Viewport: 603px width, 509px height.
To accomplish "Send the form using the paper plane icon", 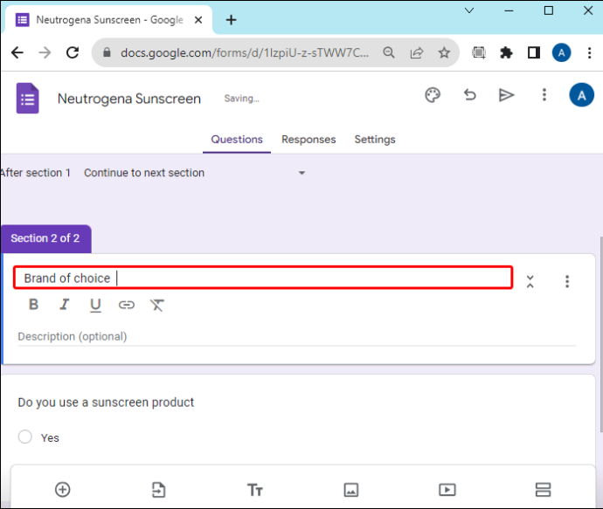I will point(506,95).
